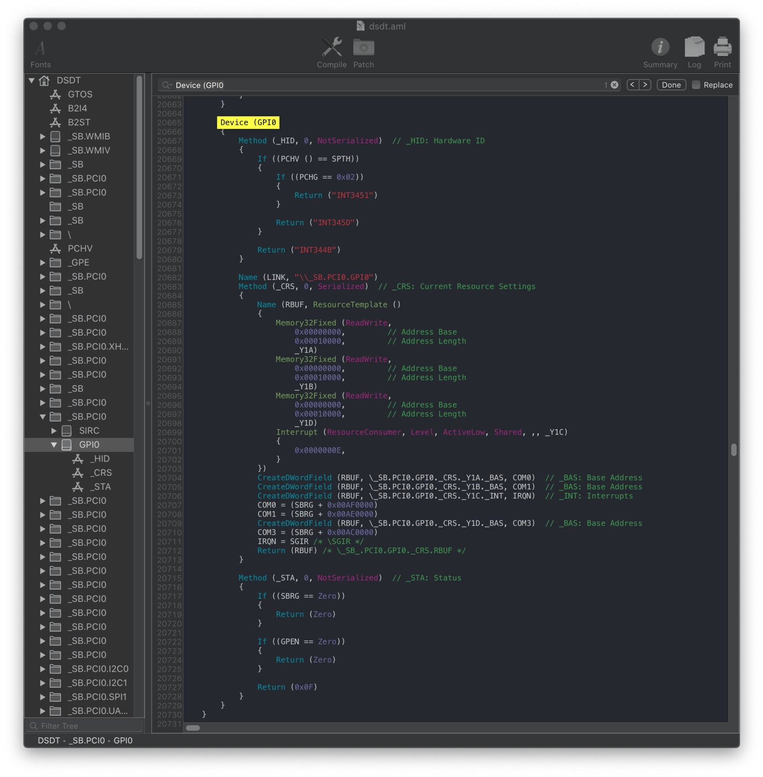Go to next search result
Image resolution: width=763 pixels, height=777 pixels.
645,85
